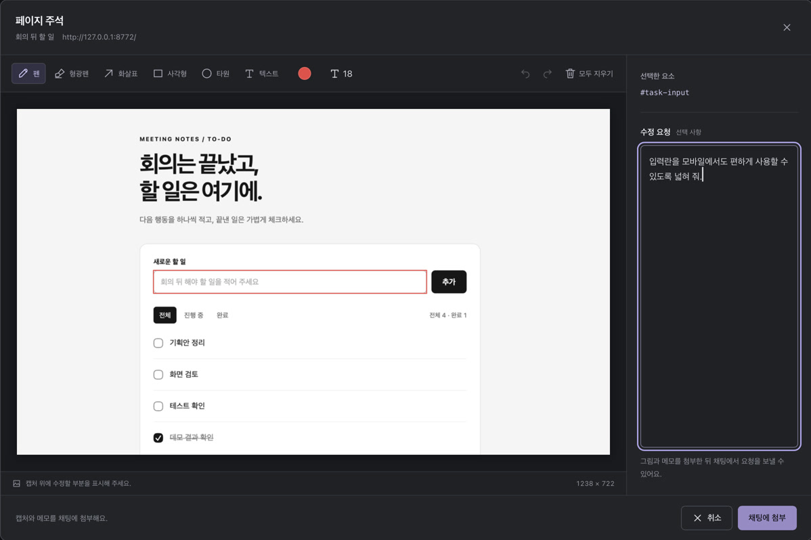Screen dimensions: 811x540
Task: Click the 전체 4 · 완료 1 counter
Action: pos(448,315)
